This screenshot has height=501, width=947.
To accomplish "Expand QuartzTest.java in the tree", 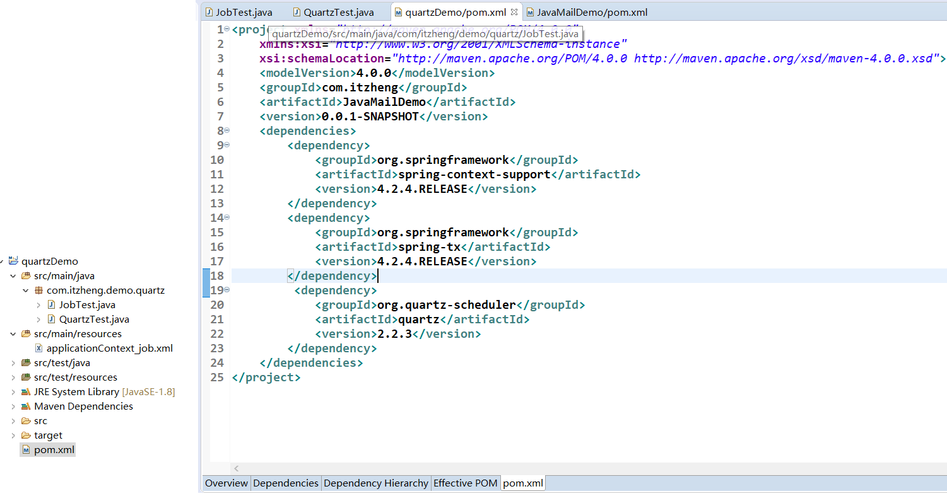I will [x=38, y=319].
